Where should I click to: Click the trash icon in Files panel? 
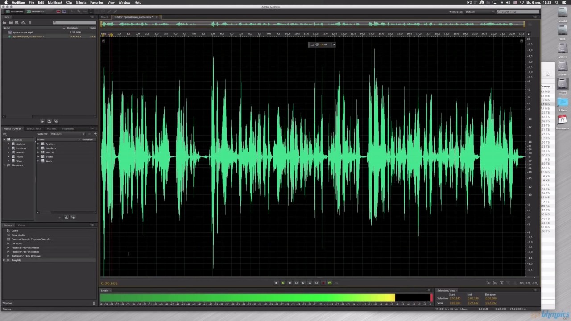(30, 23)
